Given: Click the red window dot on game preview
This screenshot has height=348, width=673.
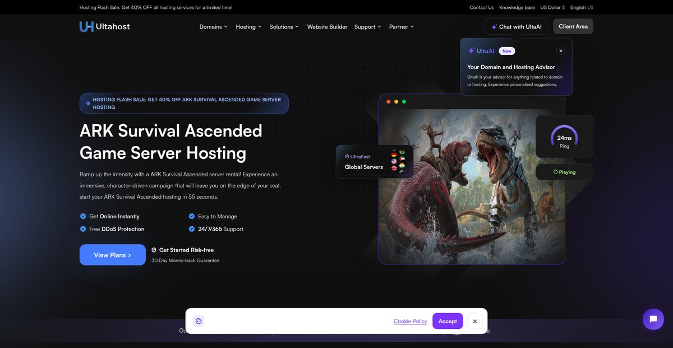Looking at the screenshot, I should [389, 102].
